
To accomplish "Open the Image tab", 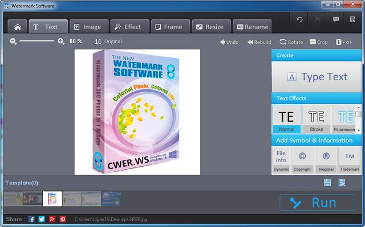I will tap(89, 27).
